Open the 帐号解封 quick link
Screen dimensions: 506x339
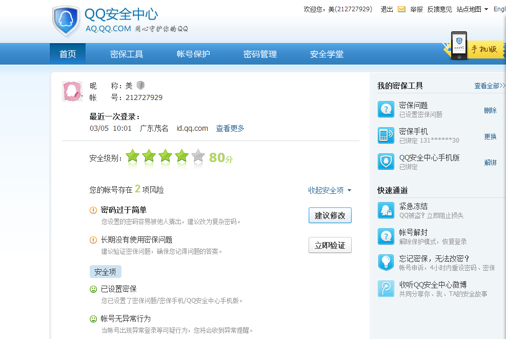[413, 232]
